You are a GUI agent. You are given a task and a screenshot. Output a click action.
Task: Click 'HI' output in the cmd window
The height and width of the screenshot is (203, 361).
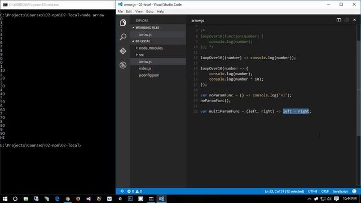click(x=2, y=138)
